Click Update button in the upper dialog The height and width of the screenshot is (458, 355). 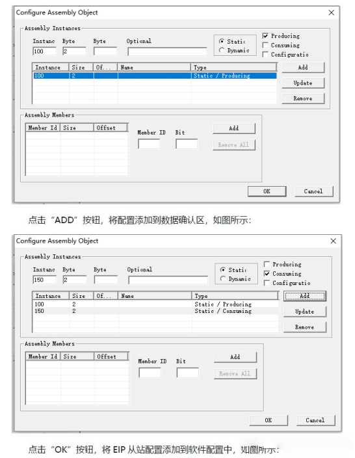point(303,83)
